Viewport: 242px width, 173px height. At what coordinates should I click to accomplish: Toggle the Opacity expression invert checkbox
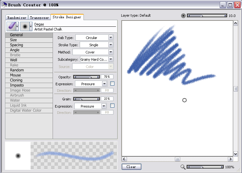tap(112, 84)
